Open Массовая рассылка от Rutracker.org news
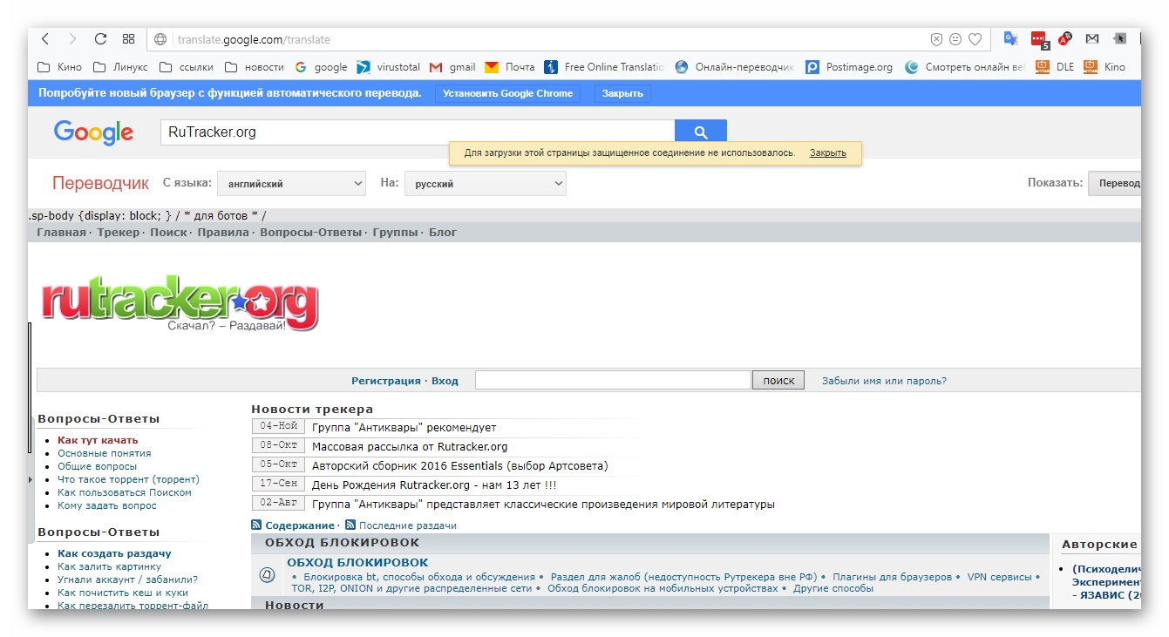 [x=410, y=446]
